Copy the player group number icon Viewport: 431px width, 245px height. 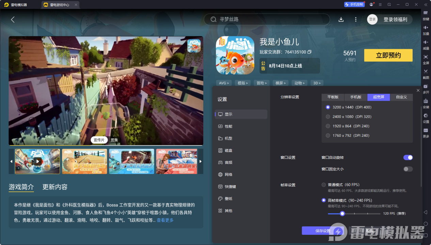pos(309,52)
